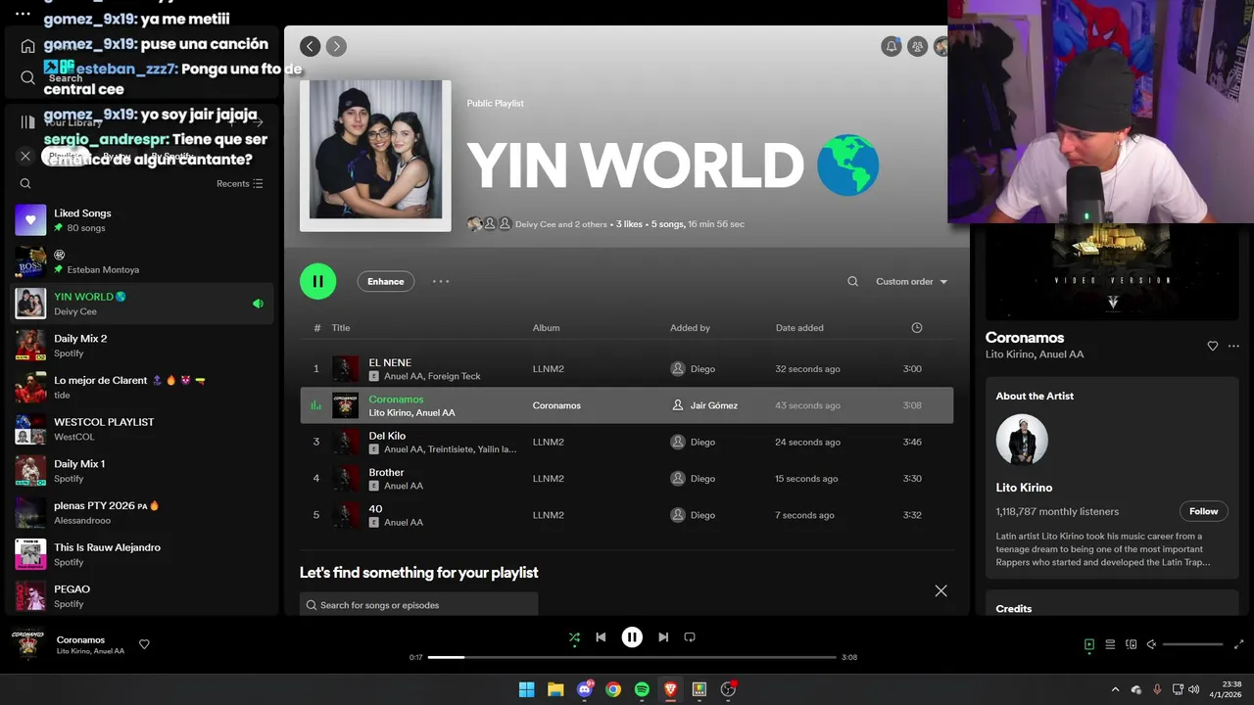Sort tracks by the Date added column header
The width and height of the screenshot is (1254, 705).
click(x=799, y=328)
